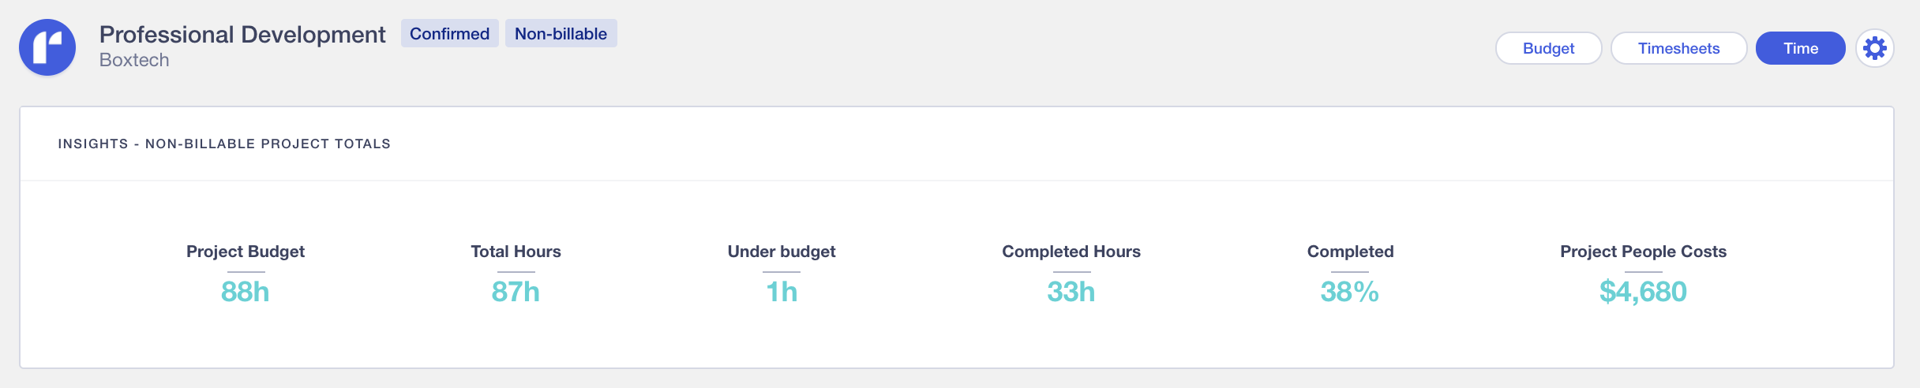This screenshot has width=1920, height=388.
Task: Switch to the Timesheets tab
Action: [x=1678, y=49]
